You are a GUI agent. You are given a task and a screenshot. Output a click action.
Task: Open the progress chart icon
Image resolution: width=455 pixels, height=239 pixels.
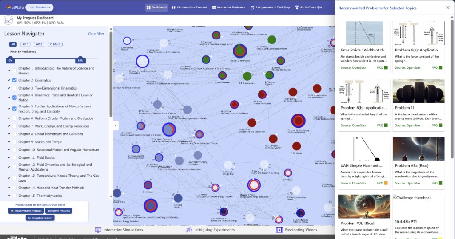[x=8, y=20]
